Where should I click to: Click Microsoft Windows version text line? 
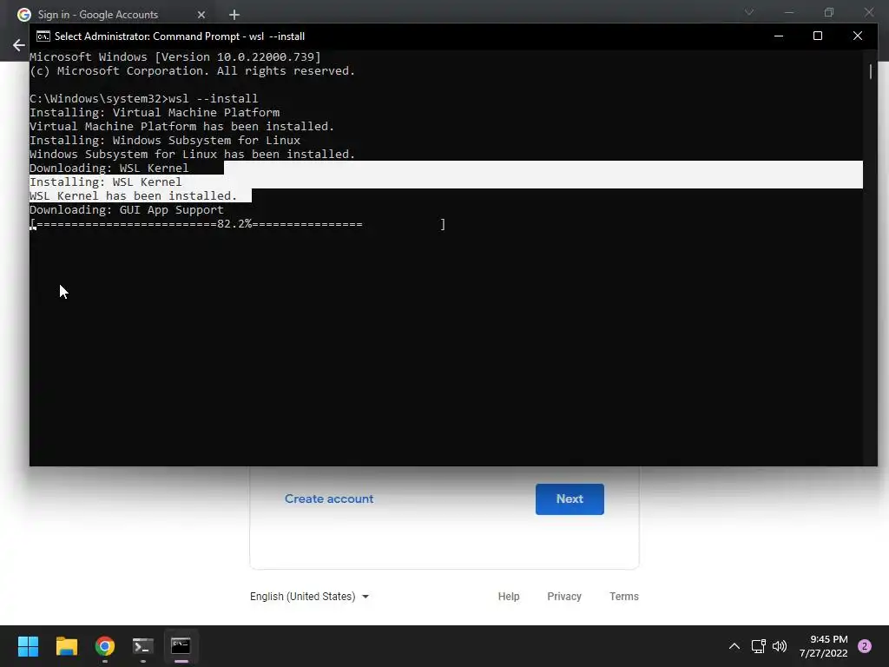(175, 56)
